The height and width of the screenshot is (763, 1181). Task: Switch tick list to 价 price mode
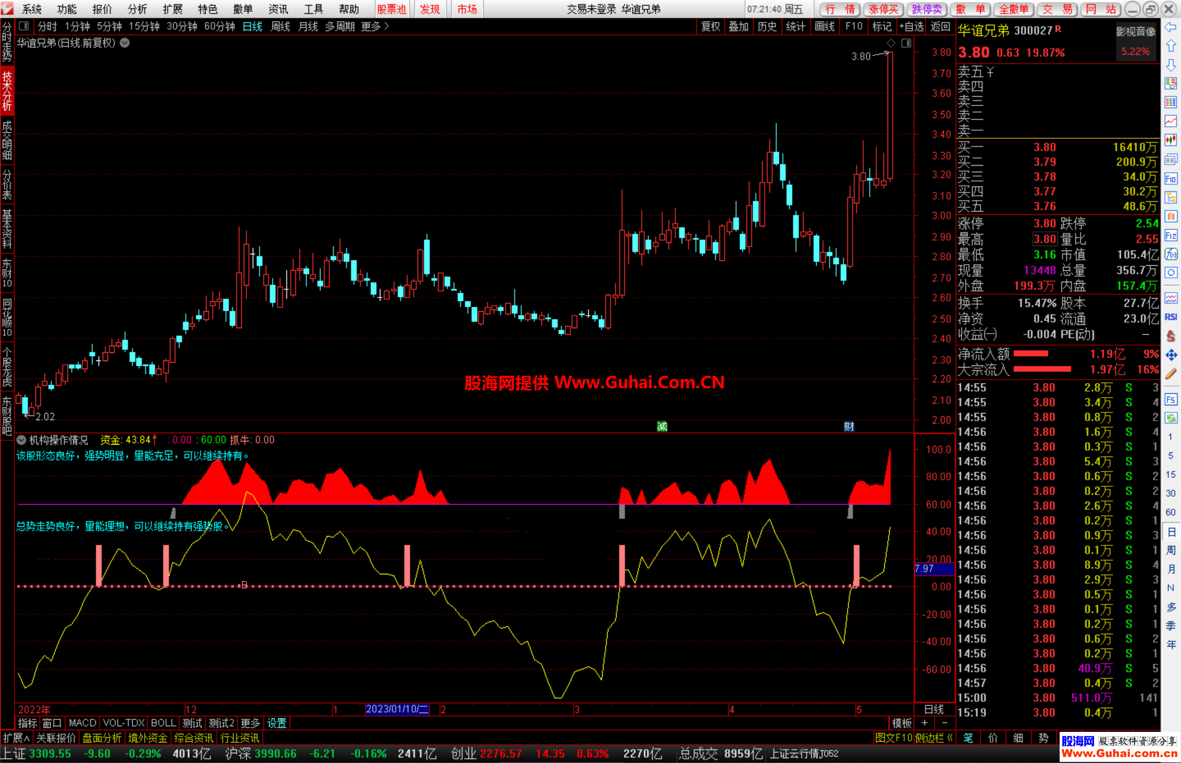tap(993, 738)
